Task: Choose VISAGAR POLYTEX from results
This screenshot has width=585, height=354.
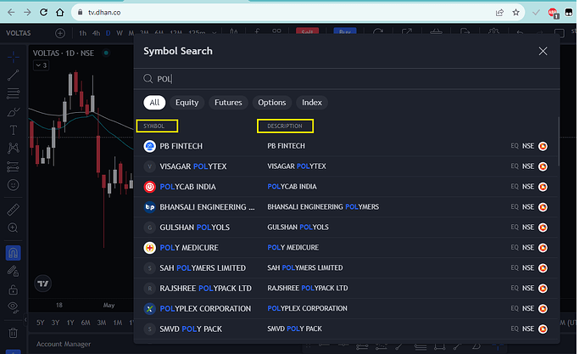Action: [346, 166]
